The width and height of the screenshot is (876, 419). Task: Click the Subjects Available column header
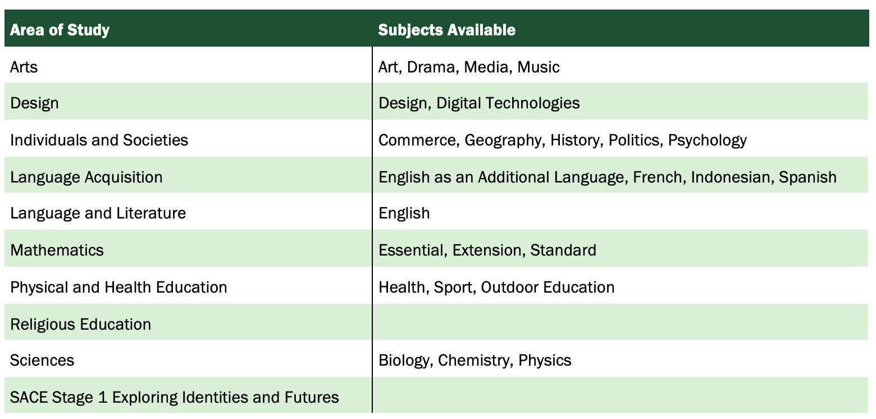[446, 30]
